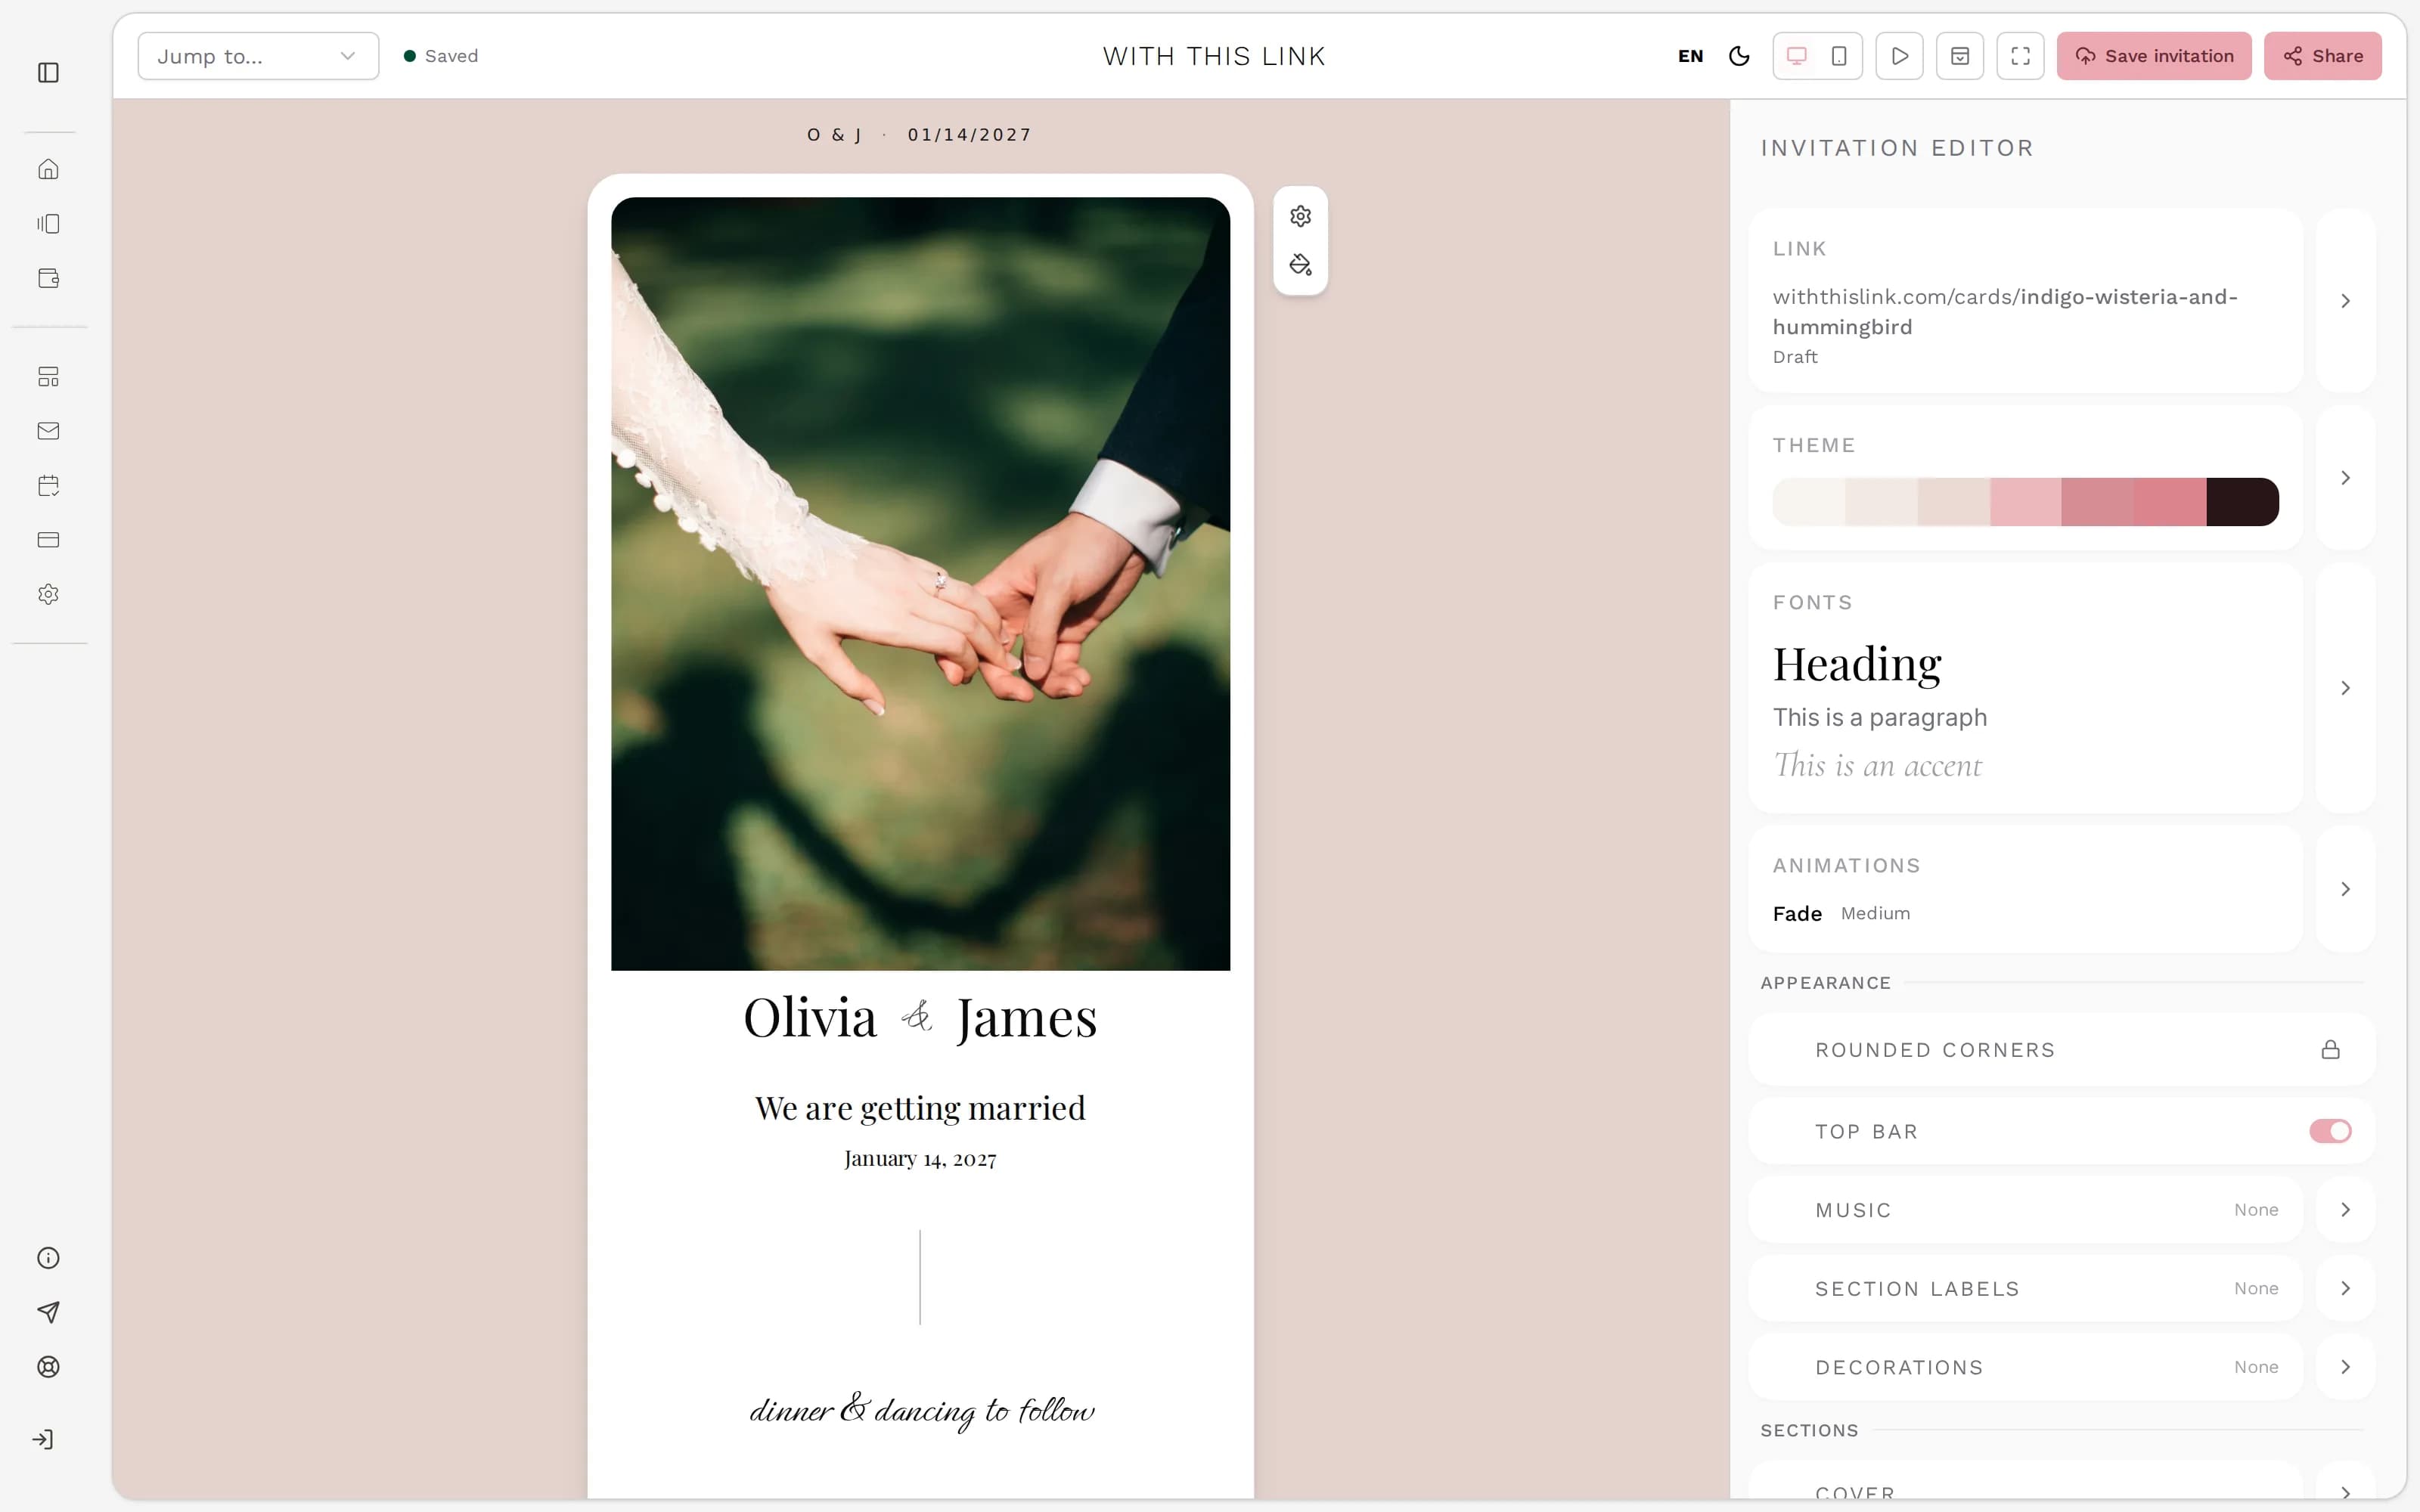The image size is (2420, 1512).
Task: Click the Olivia & James heading
Action: [920, 1018]
